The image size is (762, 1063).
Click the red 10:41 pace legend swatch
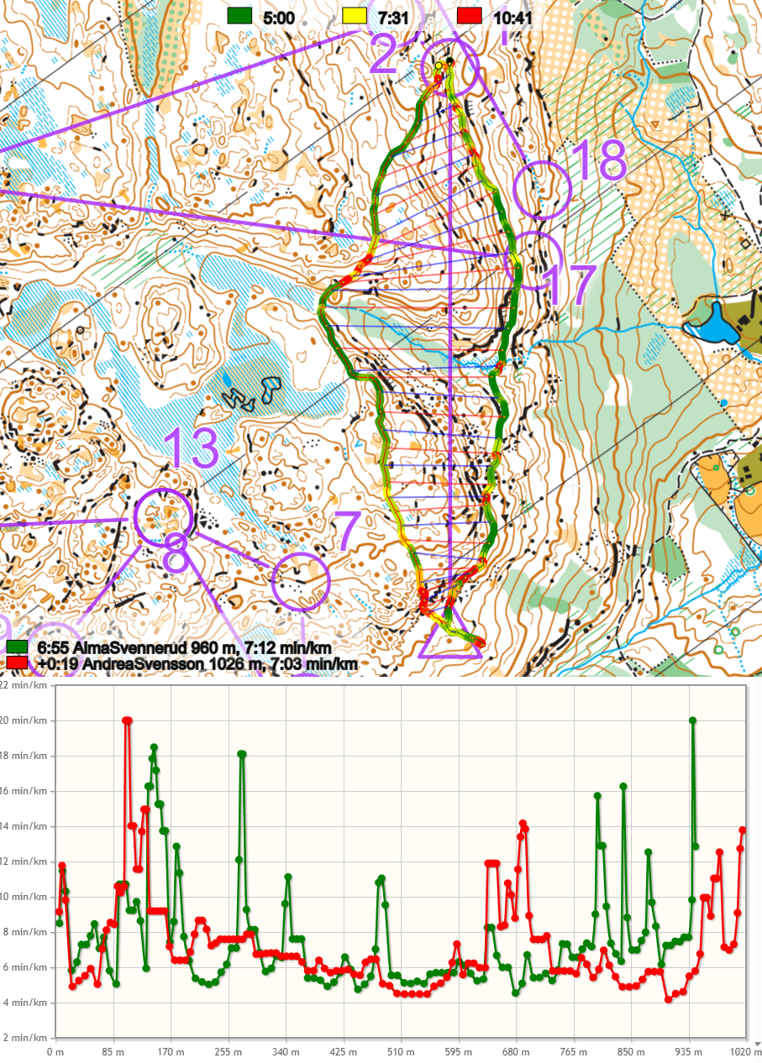pyautogui.click(x=469, y=15)
